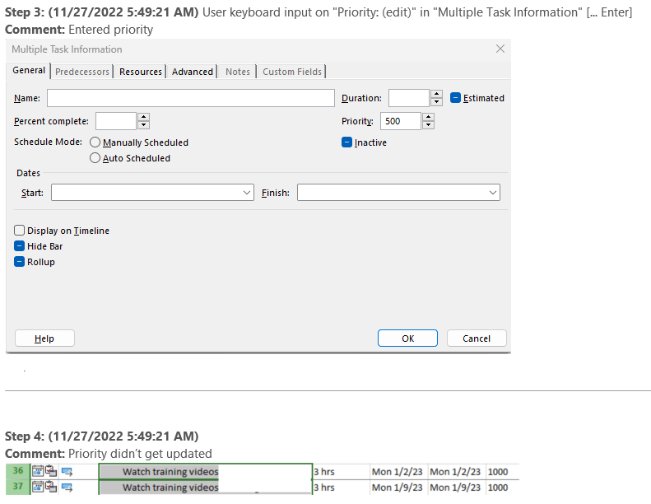Image resolution: width=651 pixels, height=504 pixels.
Task: Select row header 36
Action: coord(18,471)
